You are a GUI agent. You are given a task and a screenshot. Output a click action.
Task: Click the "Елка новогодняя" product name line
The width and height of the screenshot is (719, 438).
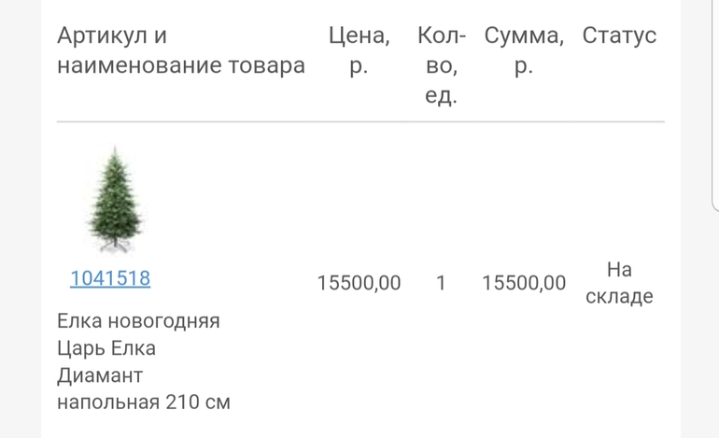(x=138, y=322)
